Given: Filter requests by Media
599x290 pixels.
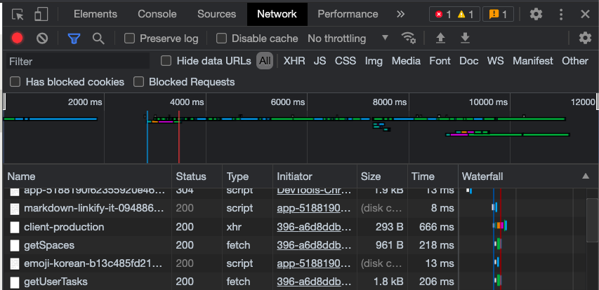Looking at the screenshot, I should coord(406,61).
